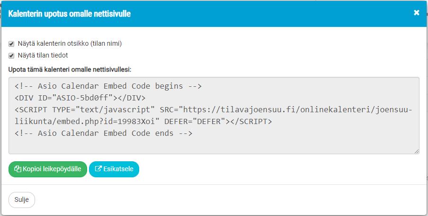Click the 'Upota tämä kalenteri omalle nettisivullesi' heading
The height and width of the screenshot is (216, 428).
tap(70, 70)
